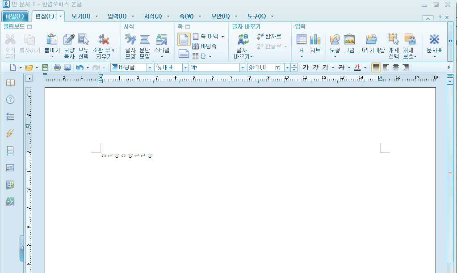
Task: Open the 도구 menu
Action: coord(256,15)
